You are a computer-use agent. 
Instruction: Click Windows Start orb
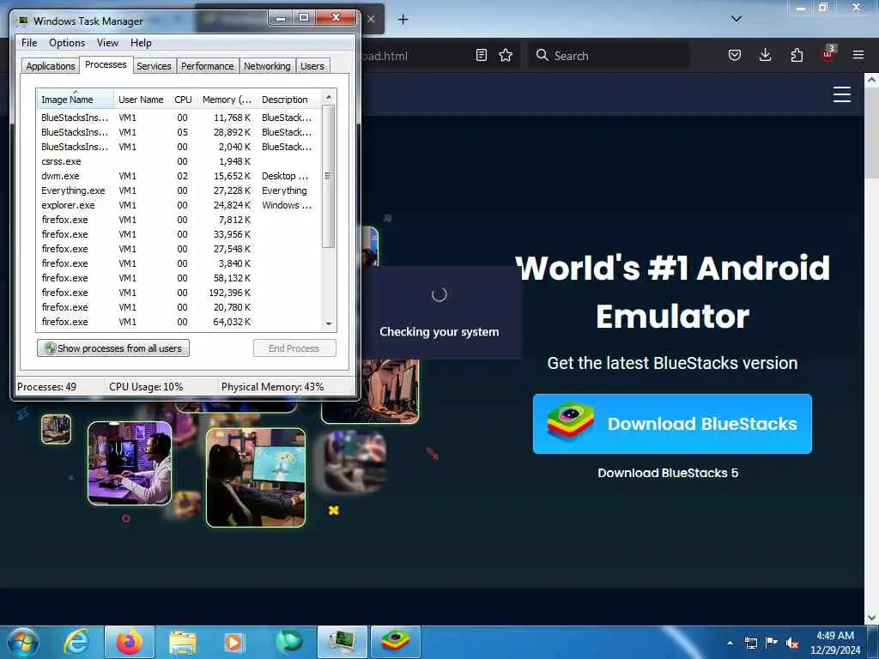23,642
